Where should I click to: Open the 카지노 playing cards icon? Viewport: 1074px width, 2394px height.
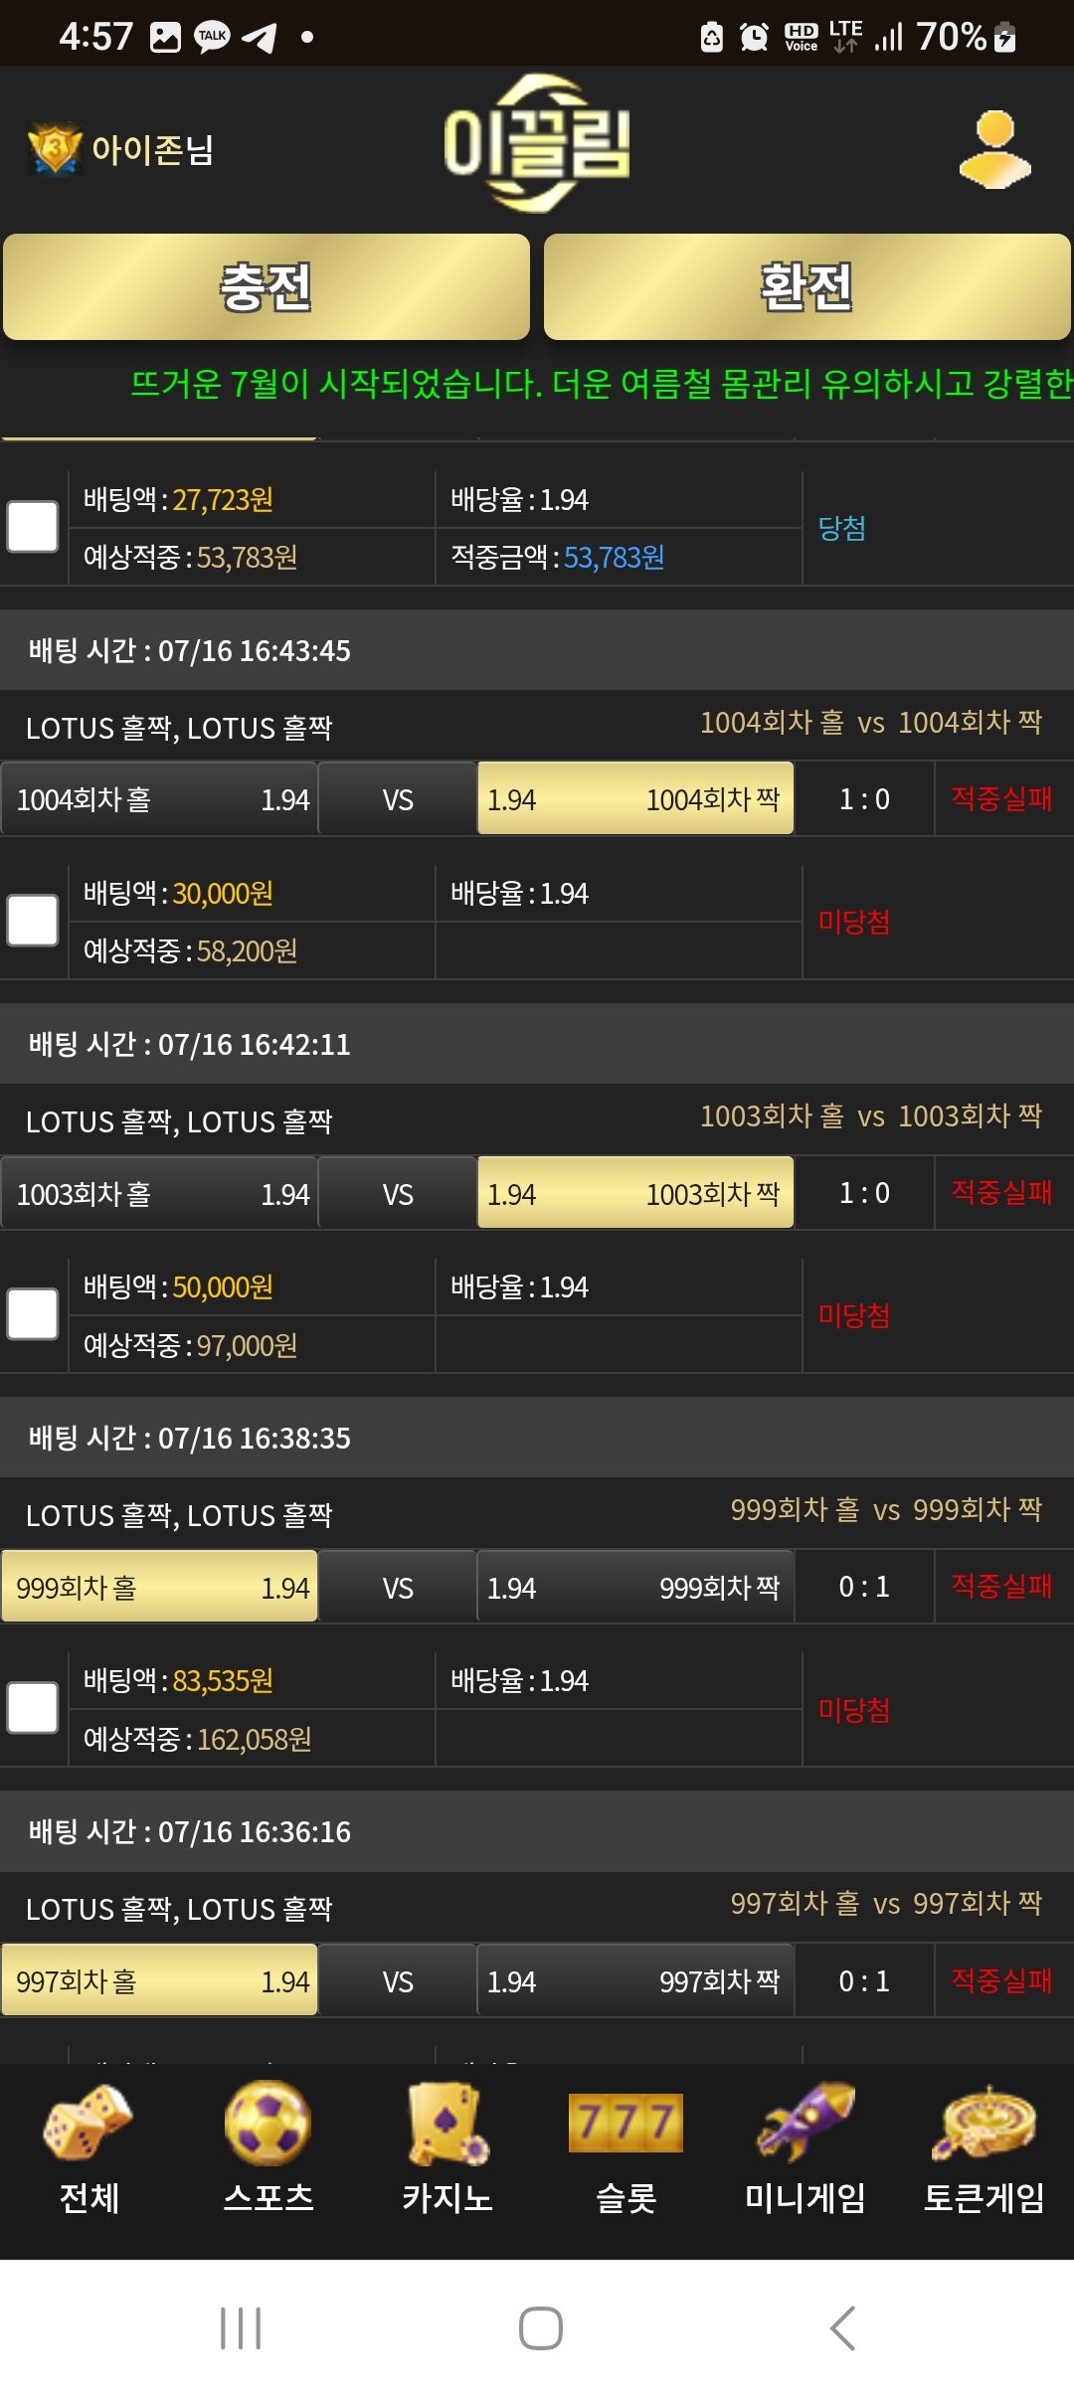[x=447, y=2124]
